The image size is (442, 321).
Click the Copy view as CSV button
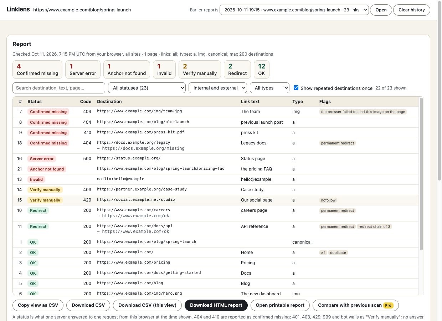click(x=38, y=305)
